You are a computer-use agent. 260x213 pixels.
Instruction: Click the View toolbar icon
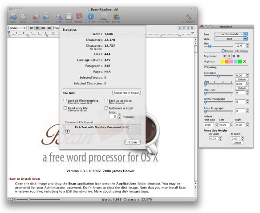point(69,18)
